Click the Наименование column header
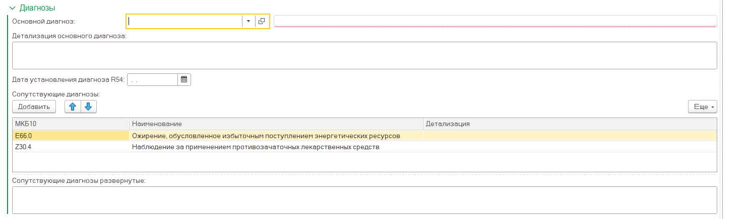Screen dimensions: 748x219 click(276, 124)
